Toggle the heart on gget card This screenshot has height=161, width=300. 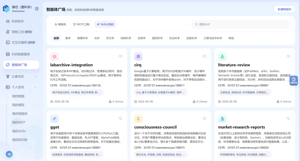pyautogui.click(x=121, y=118)
